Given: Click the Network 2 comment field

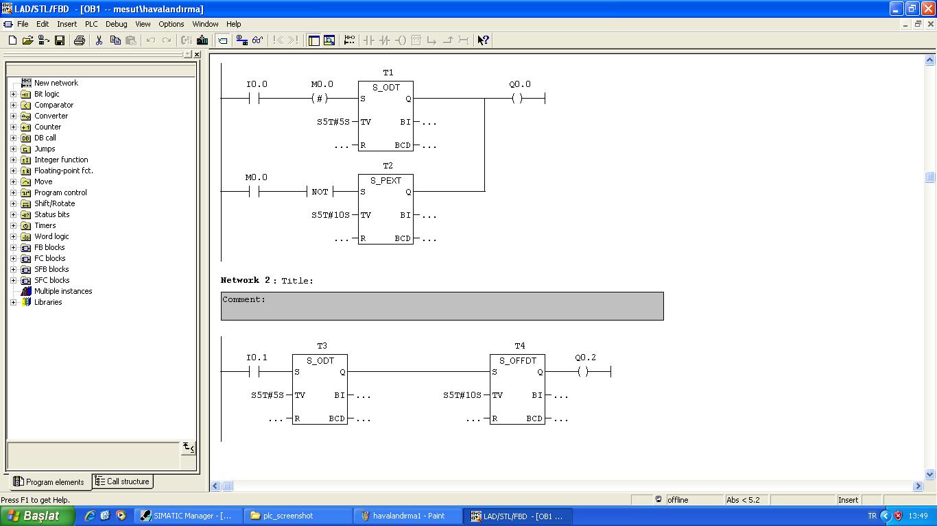Looking at the screenshot, I should tap(442, 306).
